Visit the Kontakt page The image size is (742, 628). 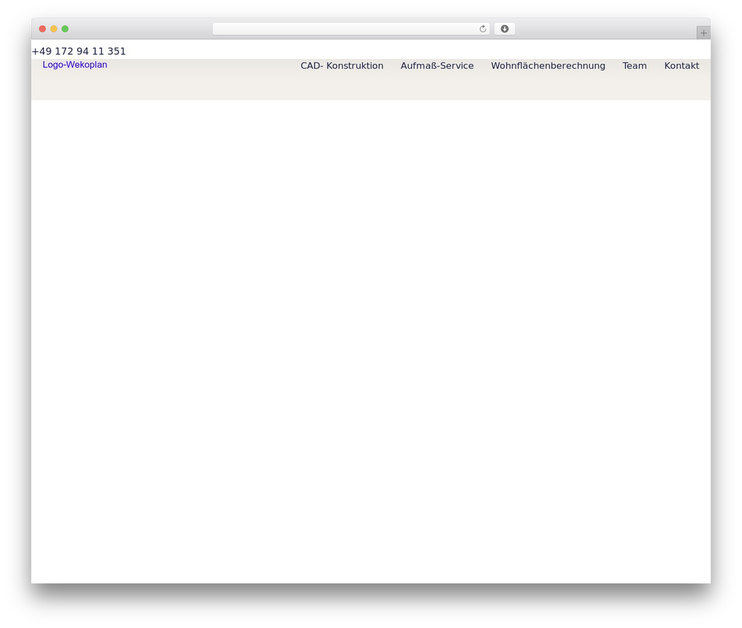682,66
